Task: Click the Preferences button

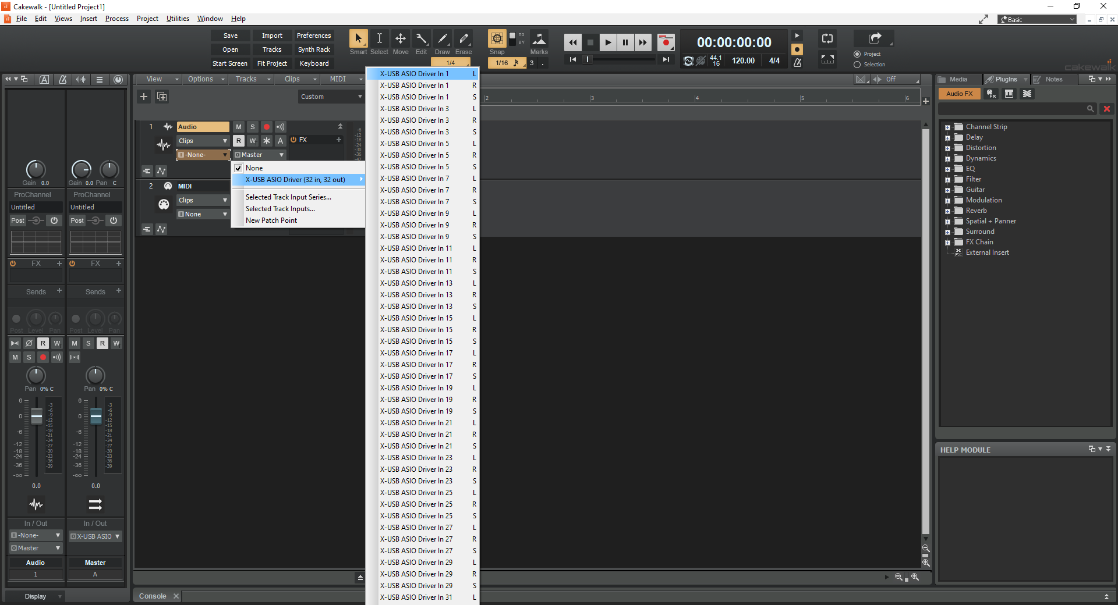Action: point(314,35)
